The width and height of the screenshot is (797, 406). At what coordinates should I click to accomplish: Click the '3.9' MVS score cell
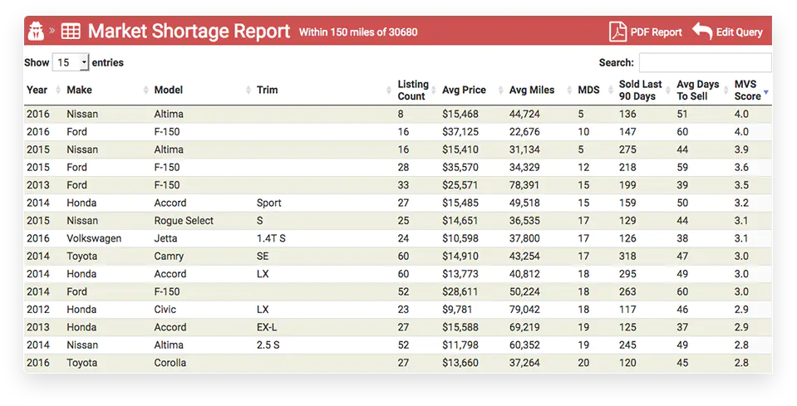click(x=741, y=149)
